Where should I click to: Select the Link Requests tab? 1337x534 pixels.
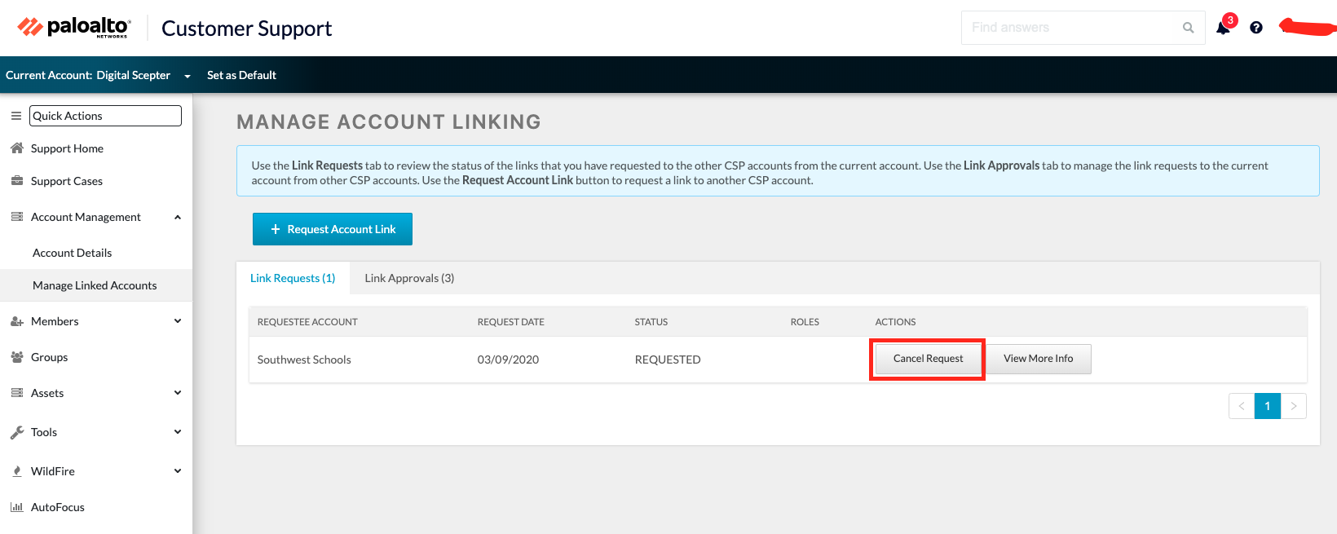pos(293,278)
